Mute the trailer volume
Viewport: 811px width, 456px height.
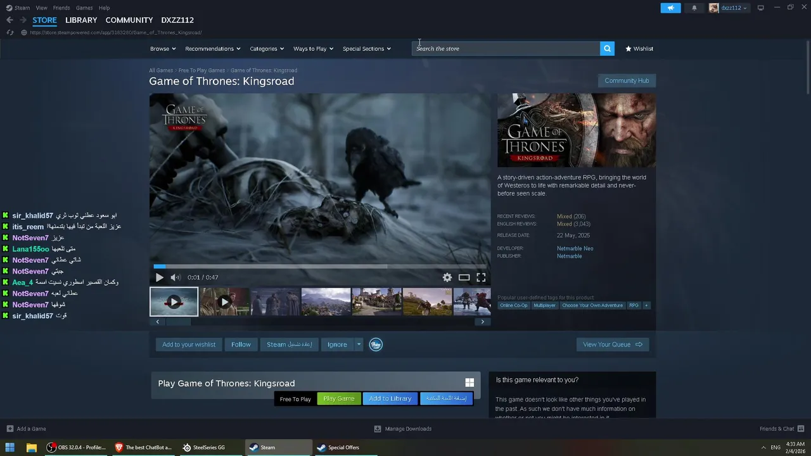click(176, 277)
